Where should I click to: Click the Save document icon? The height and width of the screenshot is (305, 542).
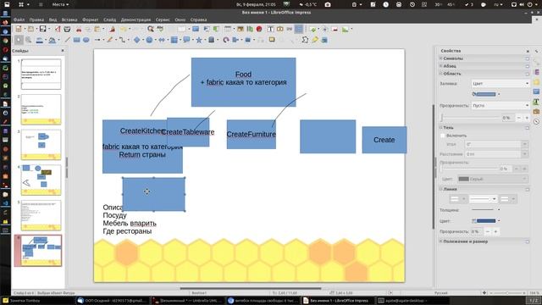point(42,30)
